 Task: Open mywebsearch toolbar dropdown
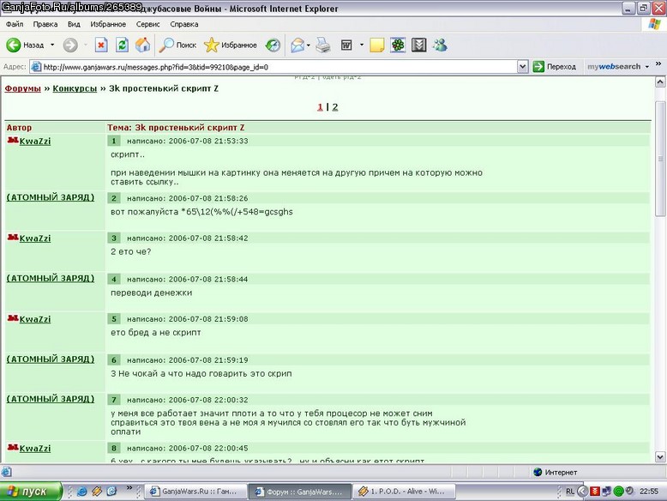[647, 67]
